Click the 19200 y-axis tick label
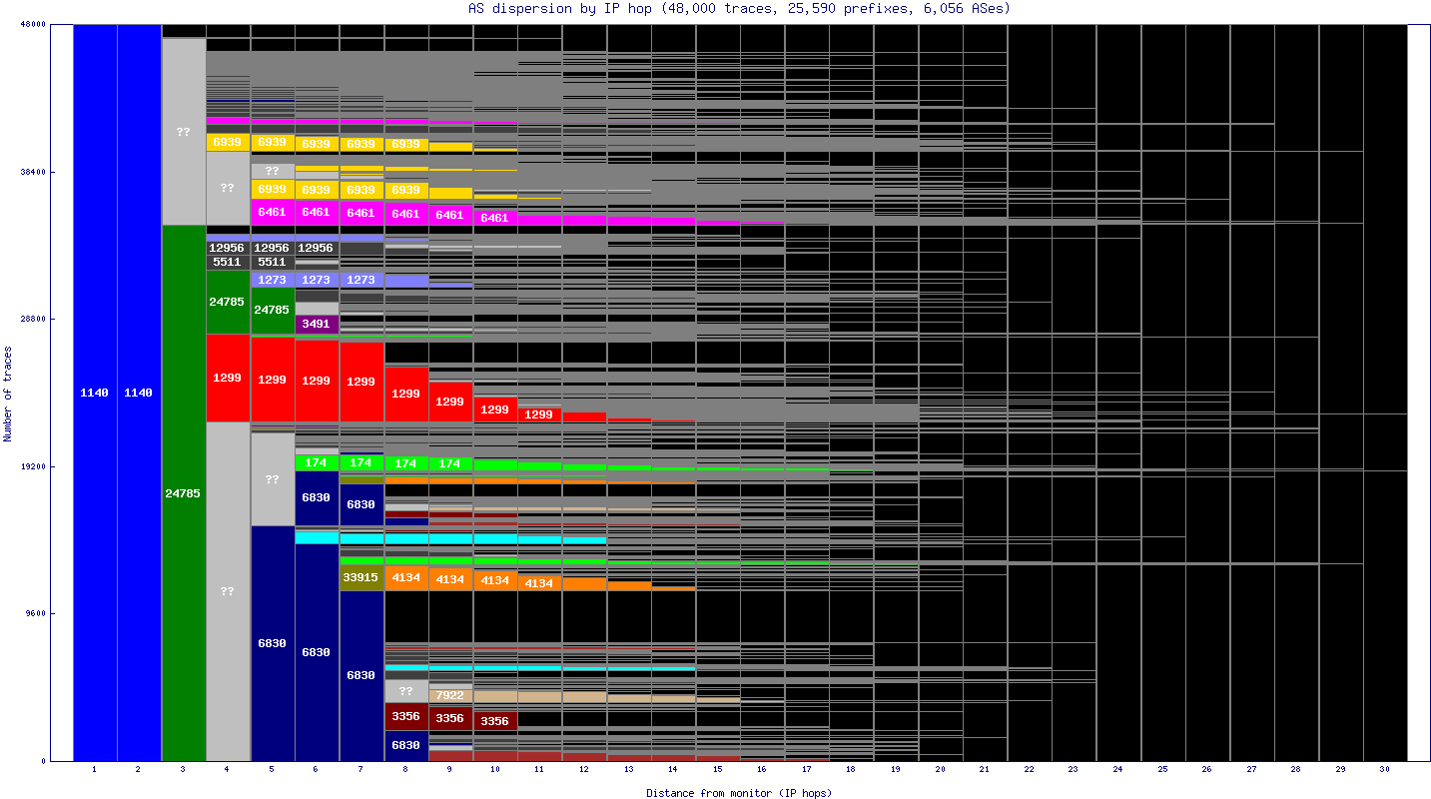Screen dimensions: 1431x799 tap(34, 466)
